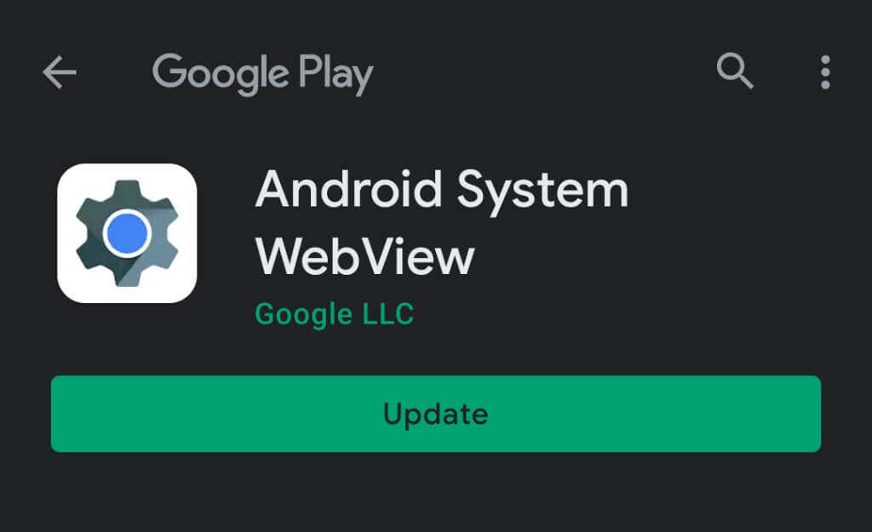Click the Android System WebView app title
The image size is (872, 532).
pyautogui.click(x=442, y=222)
